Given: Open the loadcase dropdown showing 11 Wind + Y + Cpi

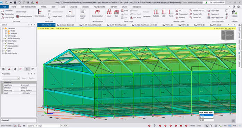Looking at the screenshot, I should tap(44, 126).
